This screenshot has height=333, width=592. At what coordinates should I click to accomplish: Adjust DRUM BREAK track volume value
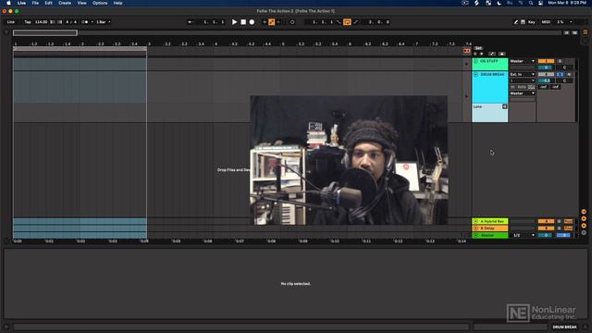546,80
